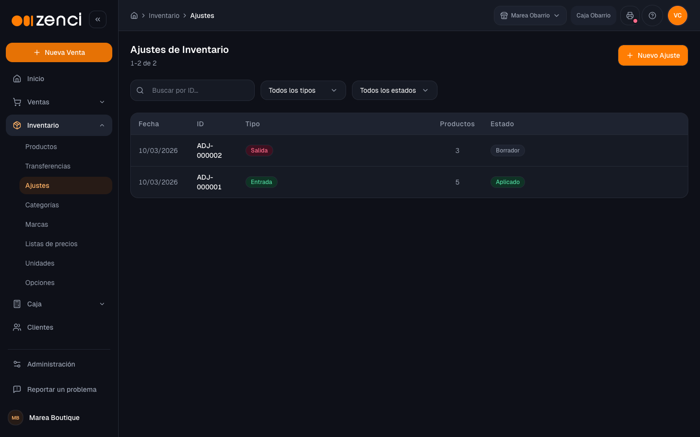Click the Aplicado status badge

507,182
